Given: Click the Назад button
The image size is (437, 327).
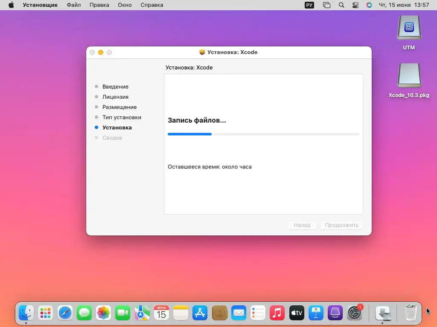Looking at the screenshot, I should tap(302, 225).
